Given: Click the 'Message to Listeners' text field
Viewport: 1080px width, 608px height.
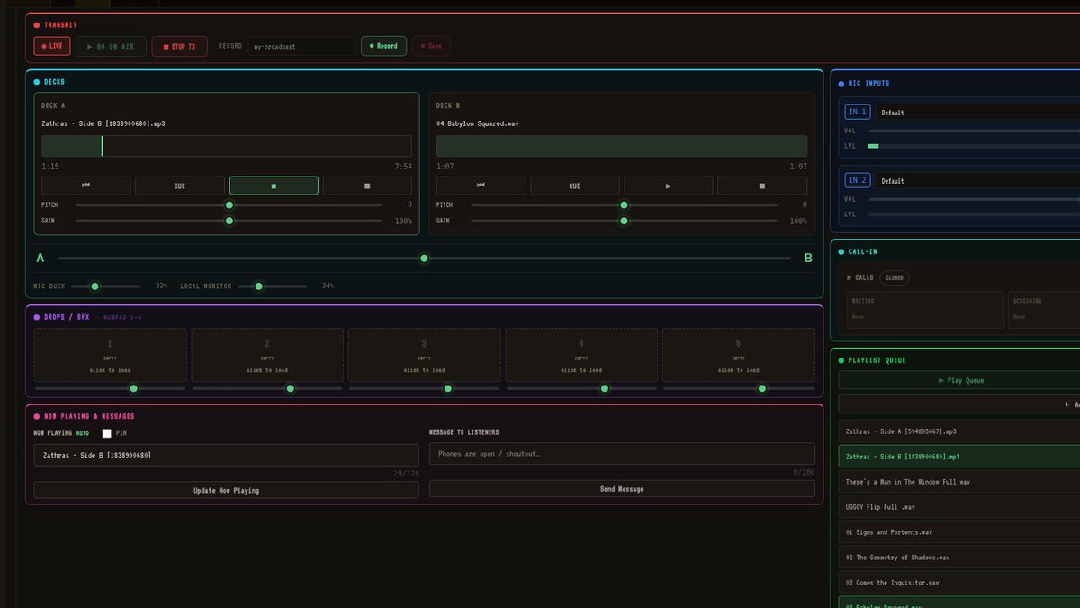Looking at the screenshot, I should click(x=622, y=454).
